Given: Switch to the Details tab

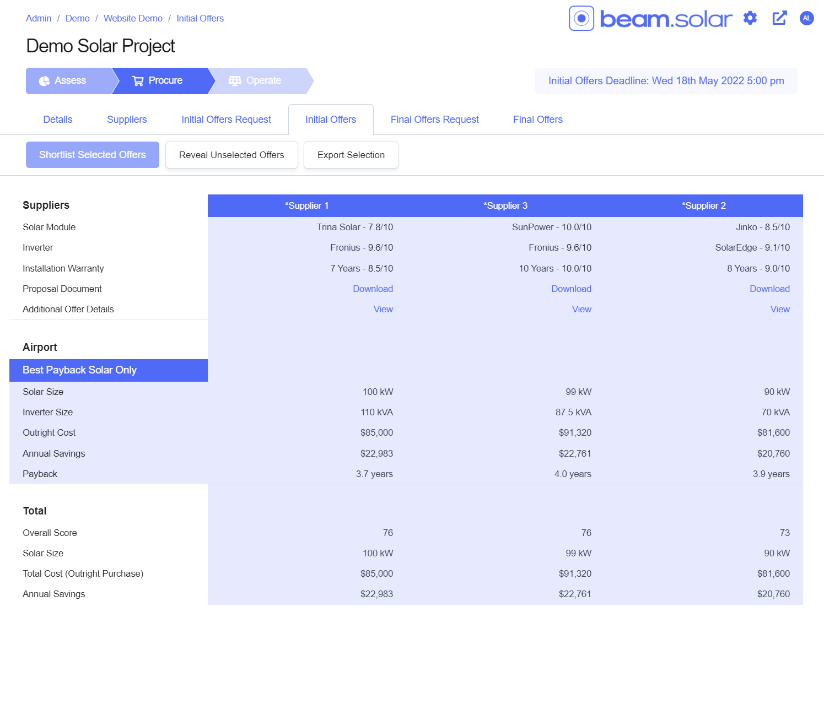Looking at the screenshot, I should coord(58,120).
